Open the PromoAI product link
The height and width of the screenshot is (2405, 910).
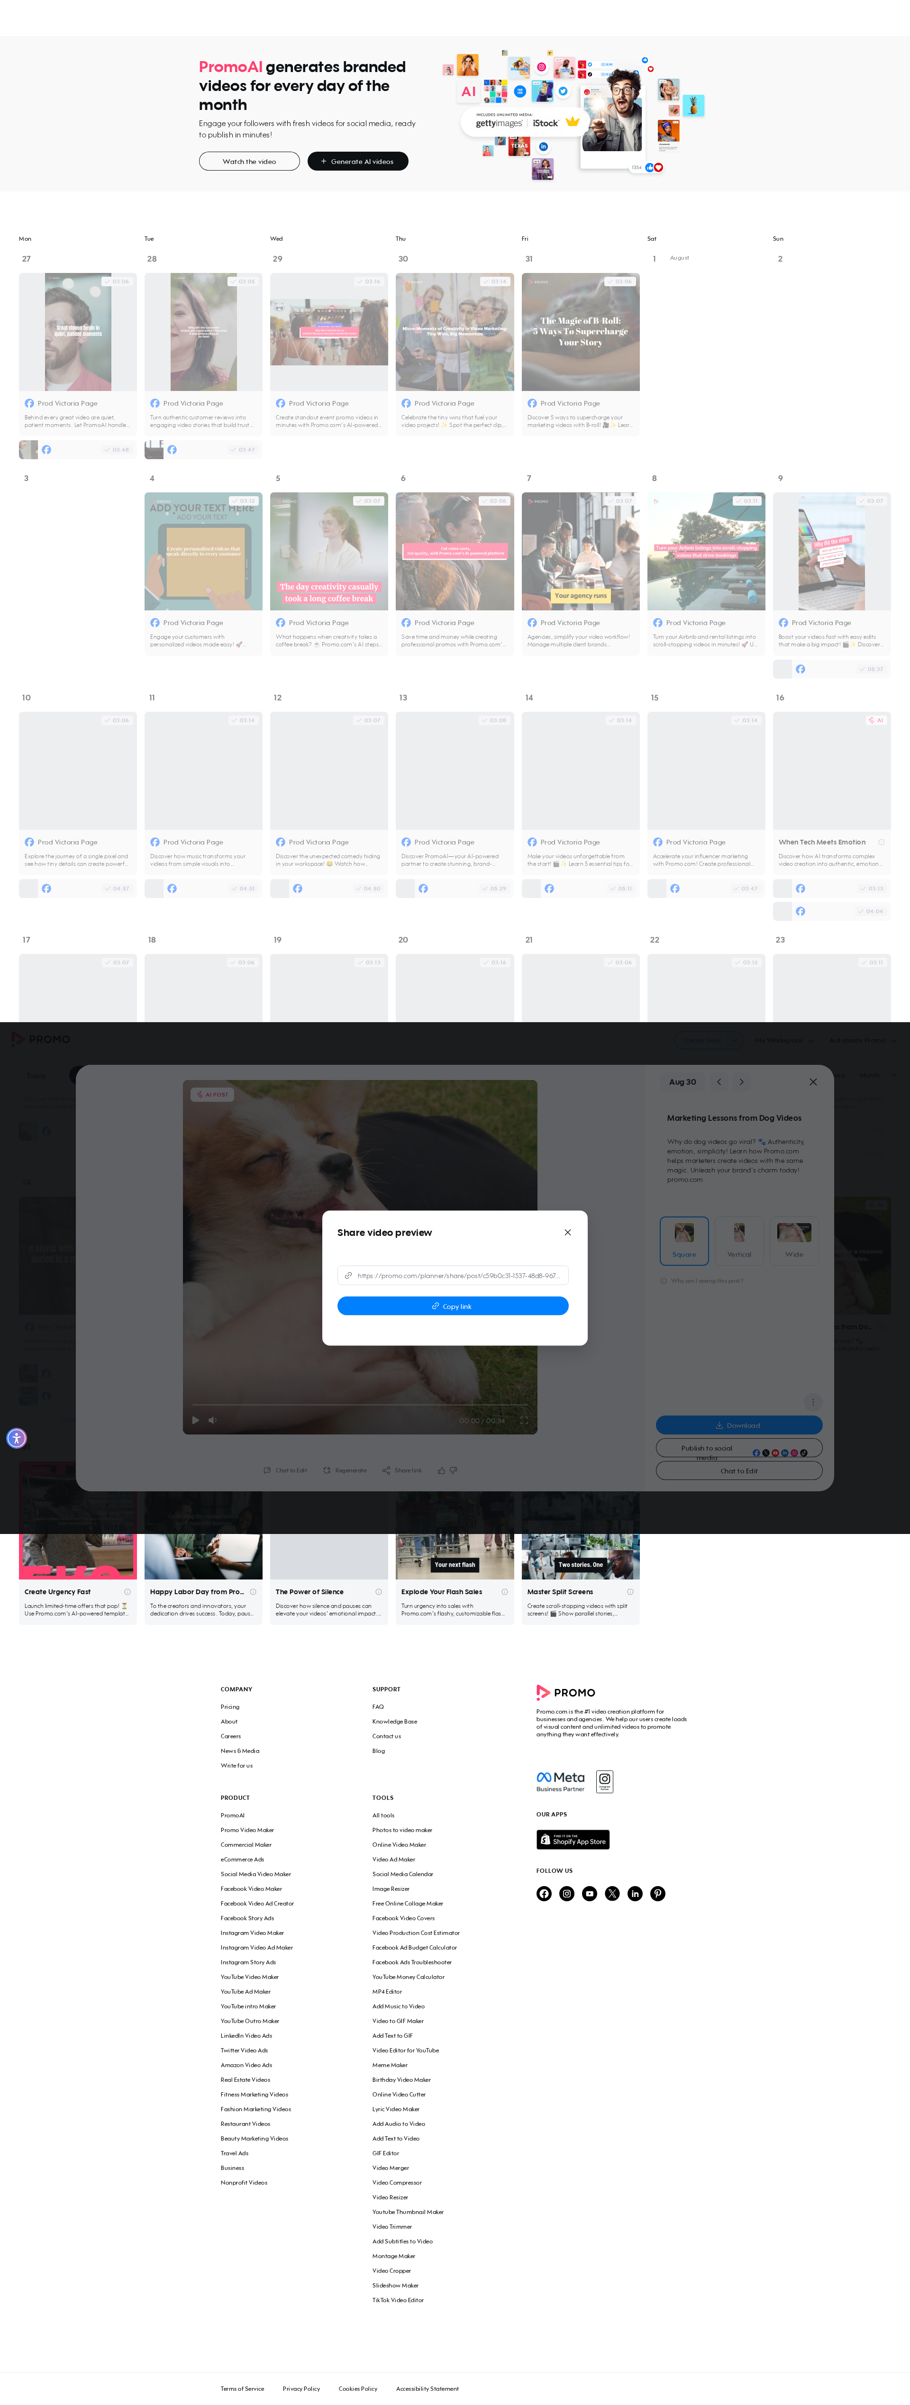tap(232, 1815)
